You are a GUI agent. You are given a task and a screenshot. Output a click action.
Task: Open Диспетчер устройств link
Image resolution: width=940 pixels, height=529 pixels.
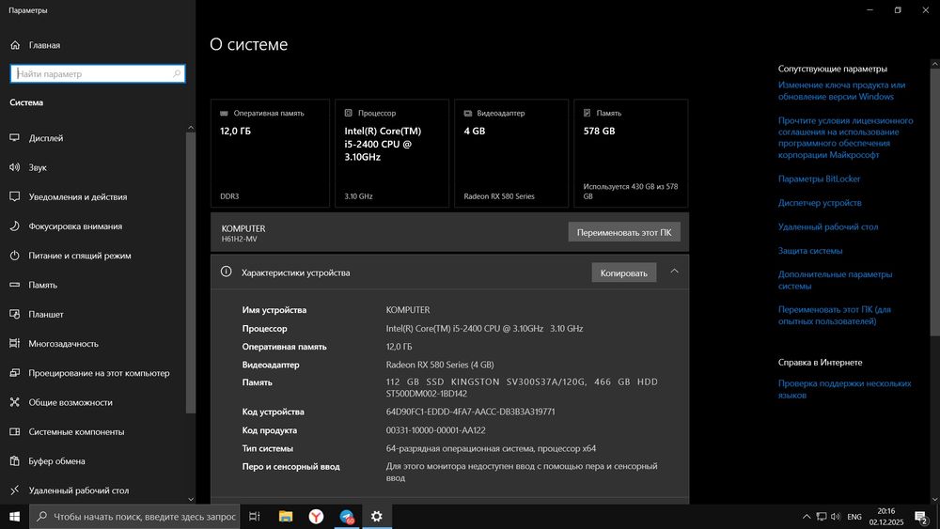820,203
